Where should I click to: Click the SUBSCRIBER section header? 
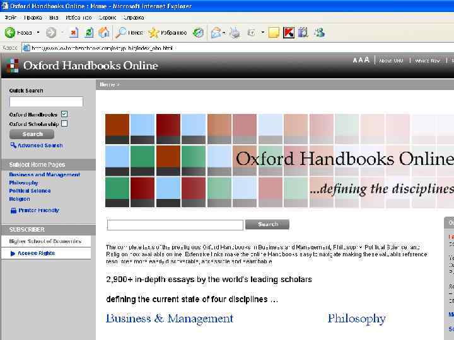pos(49,230)
